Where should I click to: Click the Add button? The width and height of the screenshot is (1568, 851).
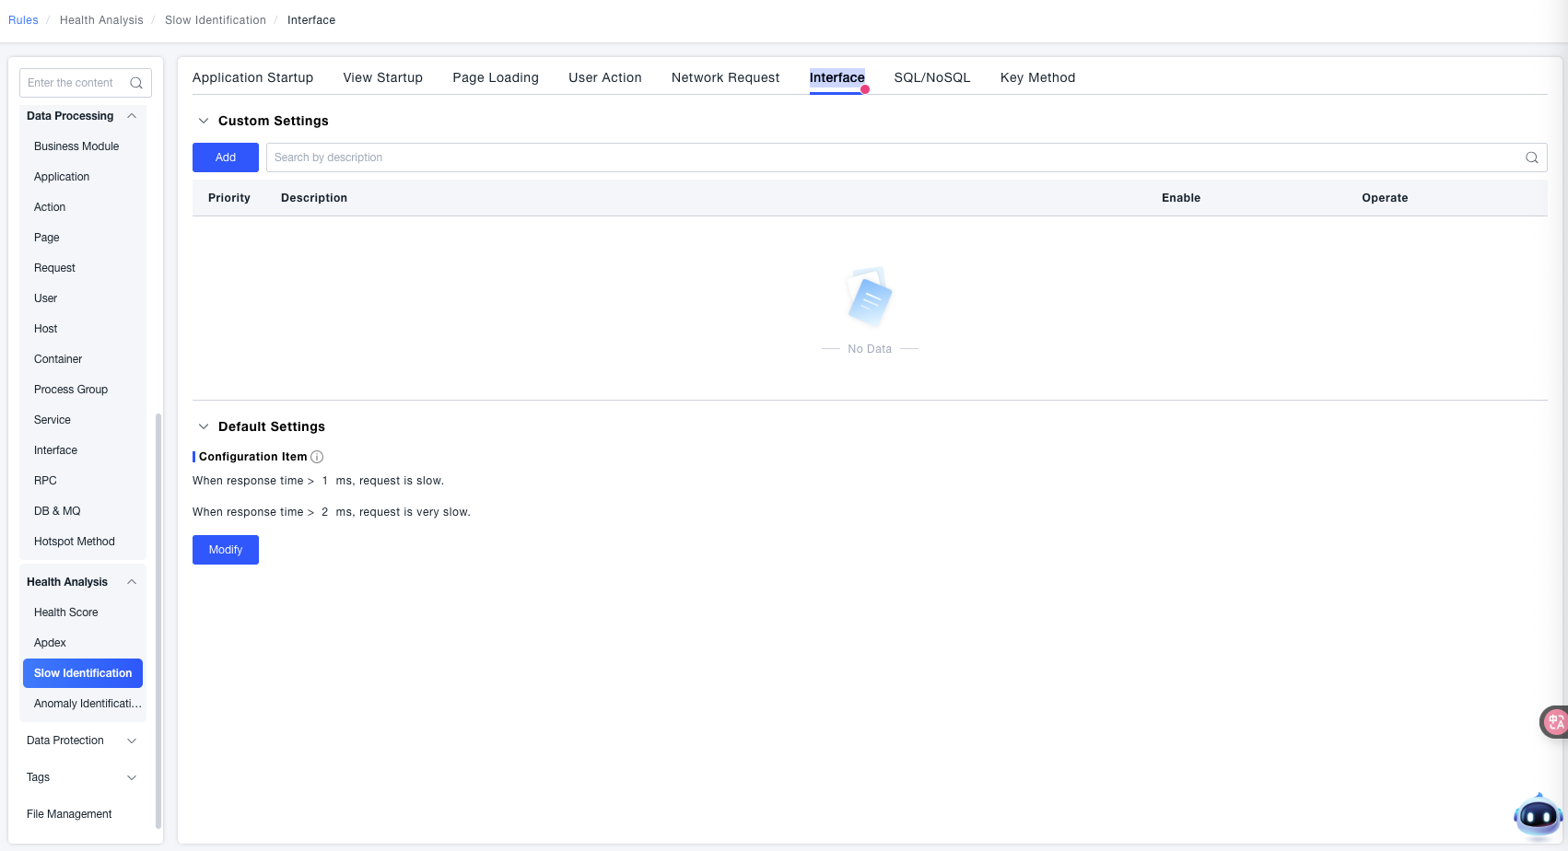(x=226, y=157)
